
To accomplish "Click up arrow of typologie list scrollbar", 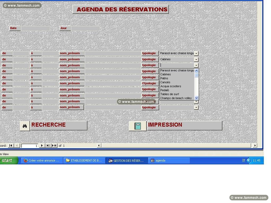I will point(197,71).
